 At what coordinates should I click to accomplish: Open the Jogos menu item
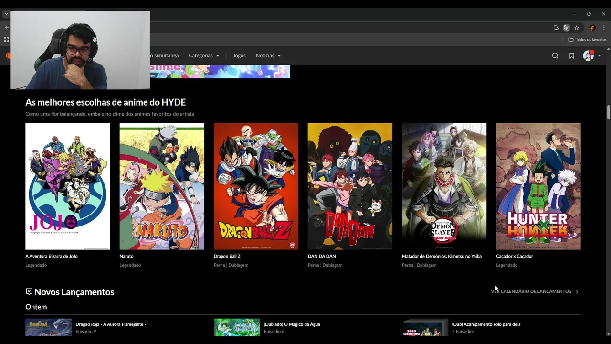point(239,56)
